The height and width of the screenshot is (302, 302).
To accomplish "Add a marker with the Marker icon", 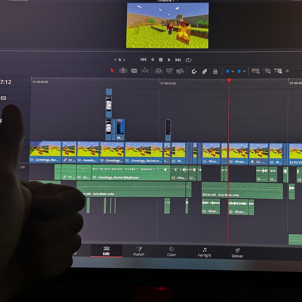I will pos(239,71).
